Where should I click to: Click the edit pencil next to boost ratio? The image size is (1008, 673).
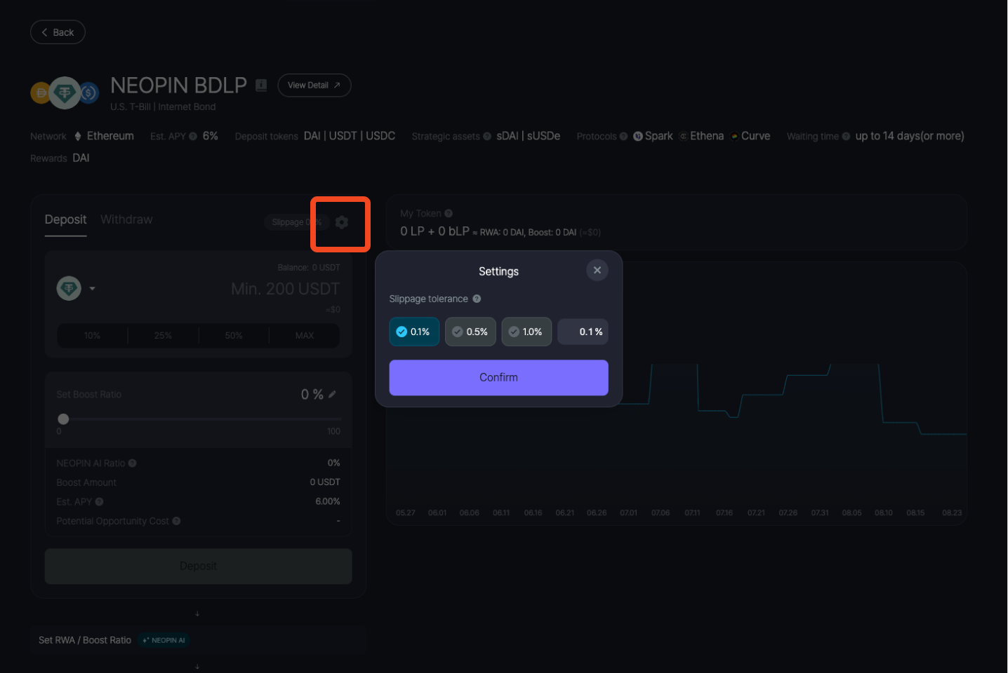point(332,395)
